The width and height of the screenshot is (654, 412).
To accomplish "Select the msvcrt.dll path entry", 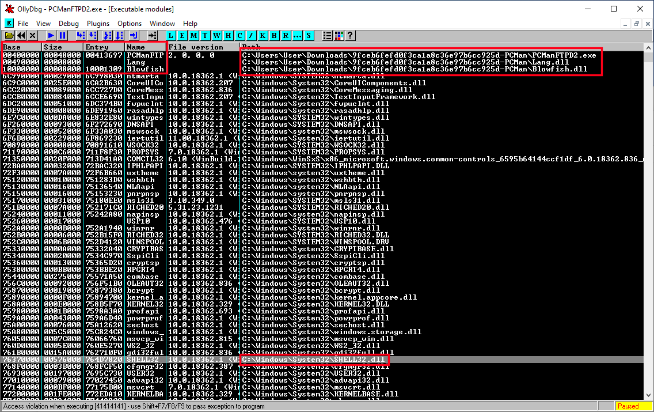I will pyautogui.click(x=311, y=387).
